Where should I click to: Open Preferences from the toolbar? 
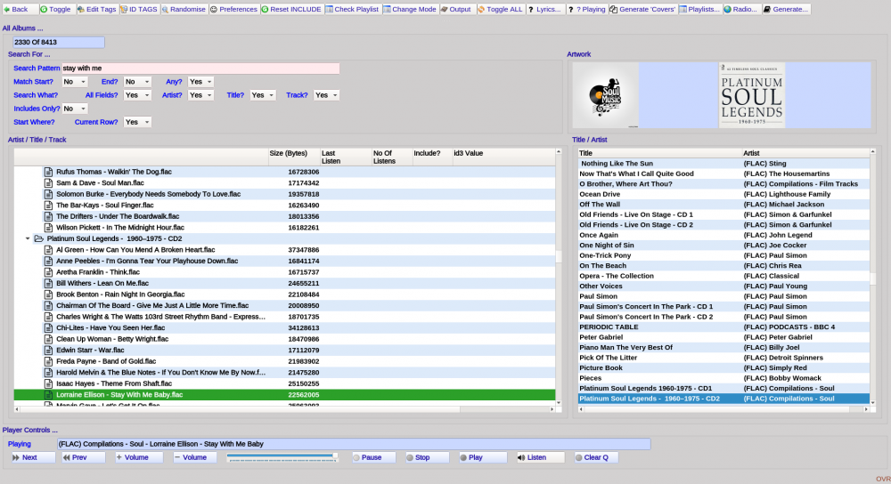point(234,9)
